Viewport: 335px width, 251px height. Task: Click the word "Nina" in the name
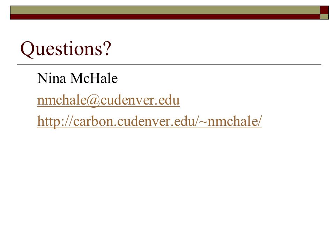pos(52,78)
